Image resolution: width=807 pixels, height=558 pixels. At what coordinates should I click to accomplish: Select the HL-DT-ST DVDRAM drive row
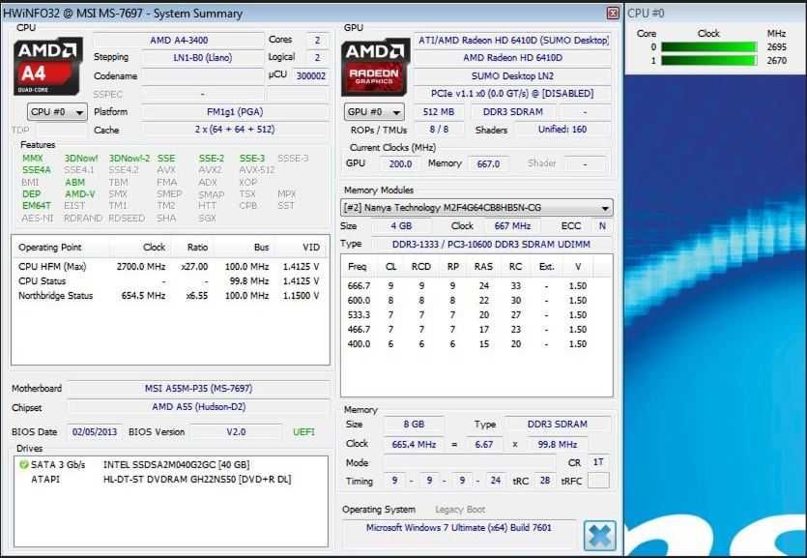[x=170, y=480]
